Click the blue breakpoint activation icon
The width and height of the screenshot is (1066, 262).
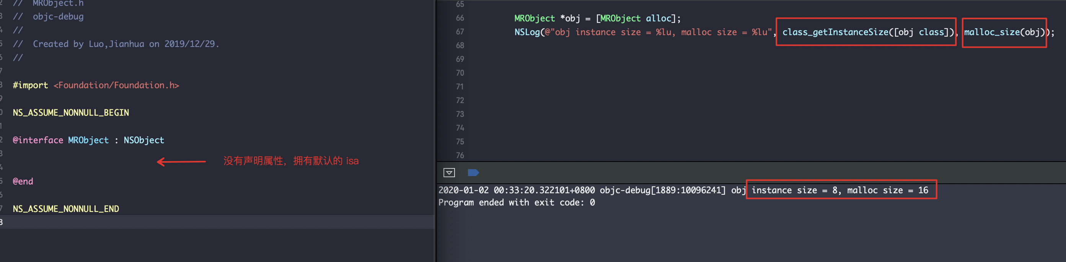[x=473, y=173]
